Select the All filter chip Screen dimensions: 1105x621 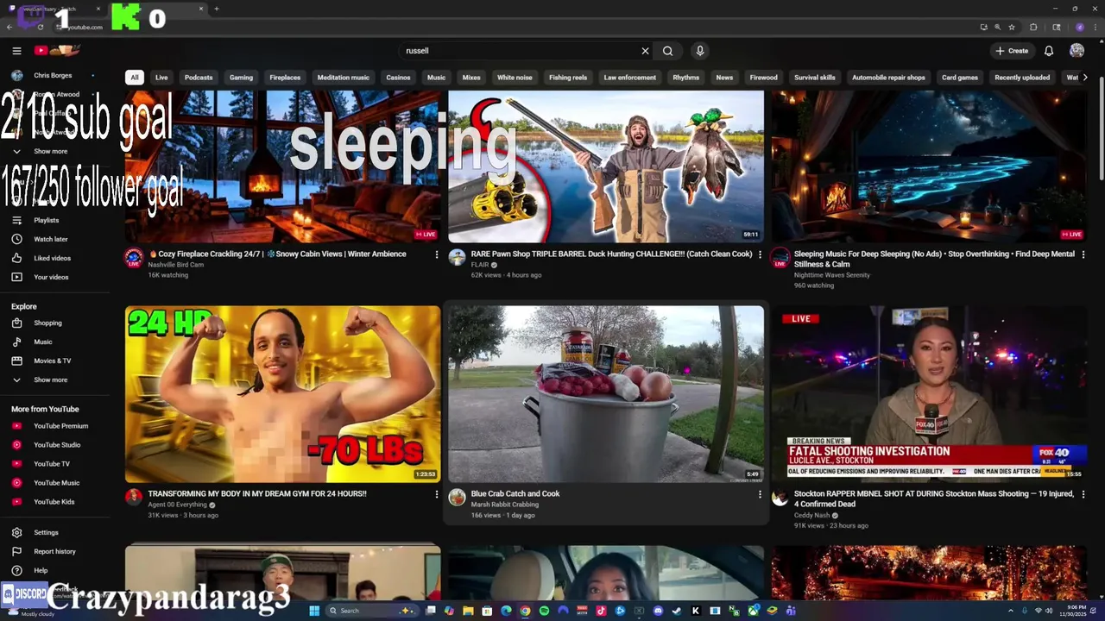[134, 78]
